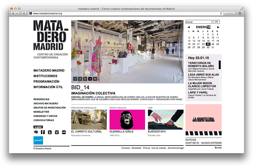Image resolution: width=254 pixels, height=166 pixels.
Task: Click the blue ¡Madrid! logo
Action: (x=38, y=140)
